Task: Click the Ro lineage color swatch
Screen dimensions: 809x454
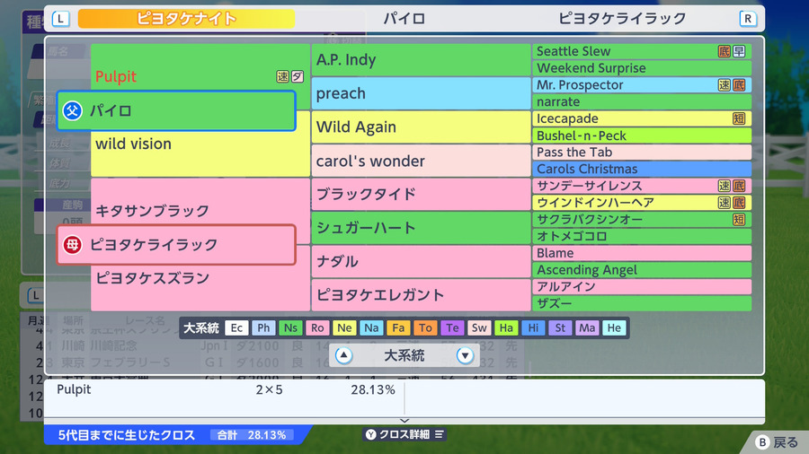Action: pyautogui.click(x=317, y=327)
